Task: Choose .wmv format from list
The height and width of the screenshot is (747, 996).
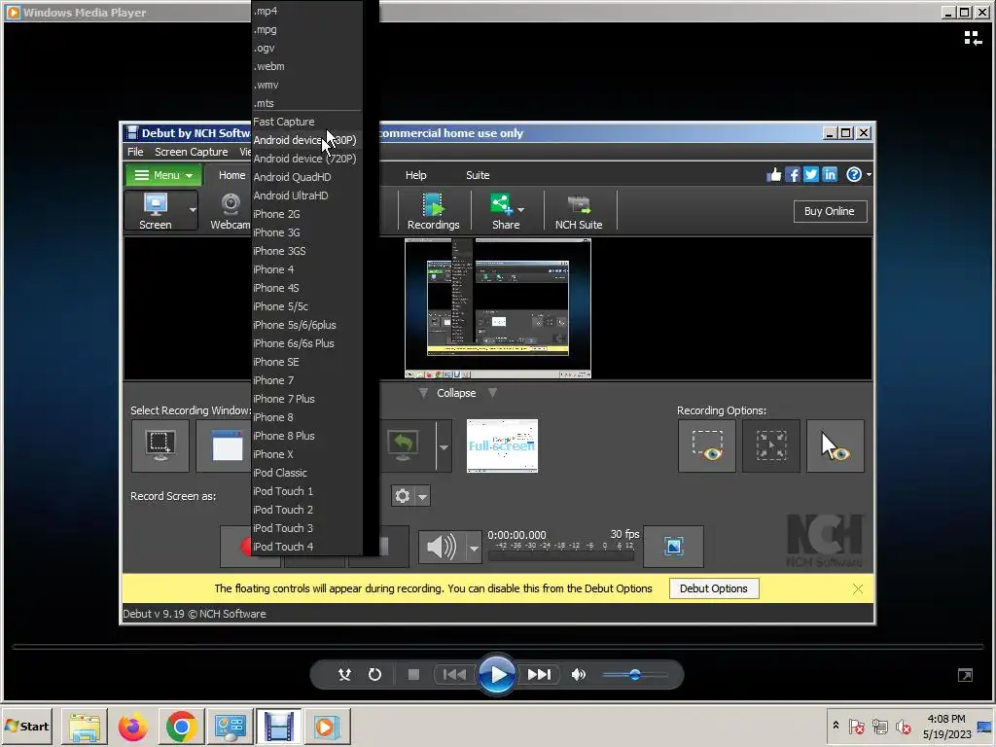Action: point(306,85)
